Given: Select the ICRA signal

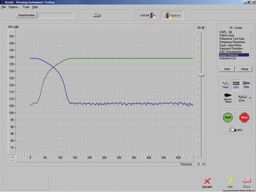Looking at the screenshot, I should [x=242, y=98].
